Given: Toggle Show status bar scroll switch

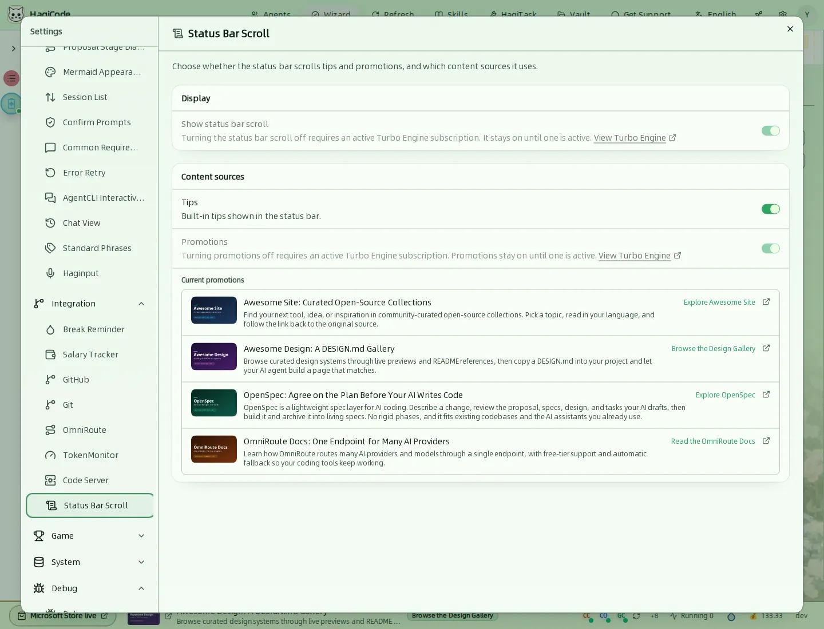Looking at the screenshot, I should [x=771, y=131].
